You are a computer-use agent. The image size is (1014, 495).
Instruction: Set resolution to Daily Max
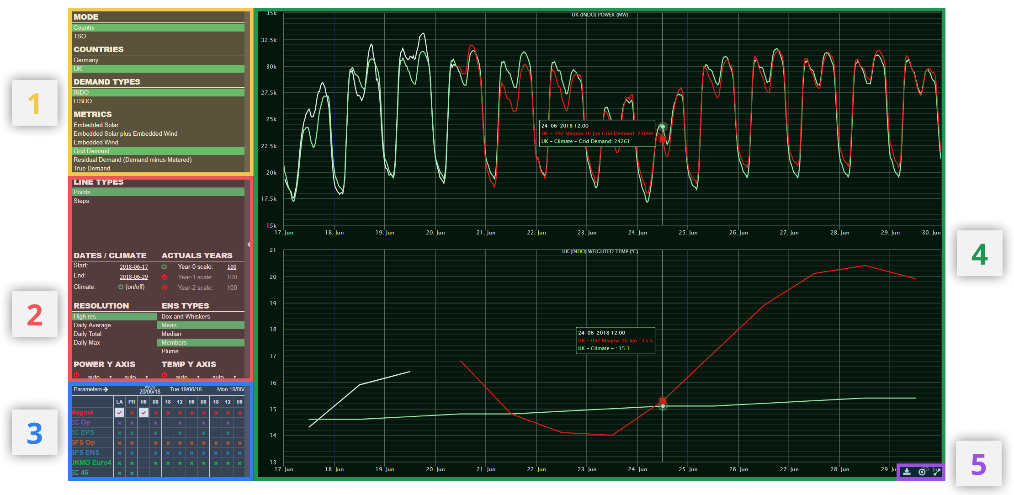click(x=114, y=342)
